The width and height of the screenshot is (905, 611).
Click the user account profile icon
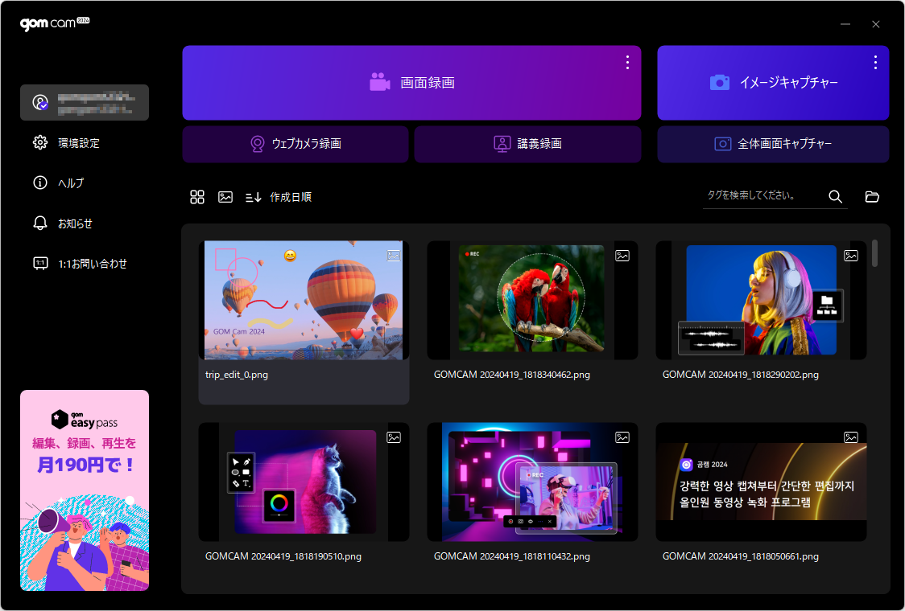click(40, 103)
